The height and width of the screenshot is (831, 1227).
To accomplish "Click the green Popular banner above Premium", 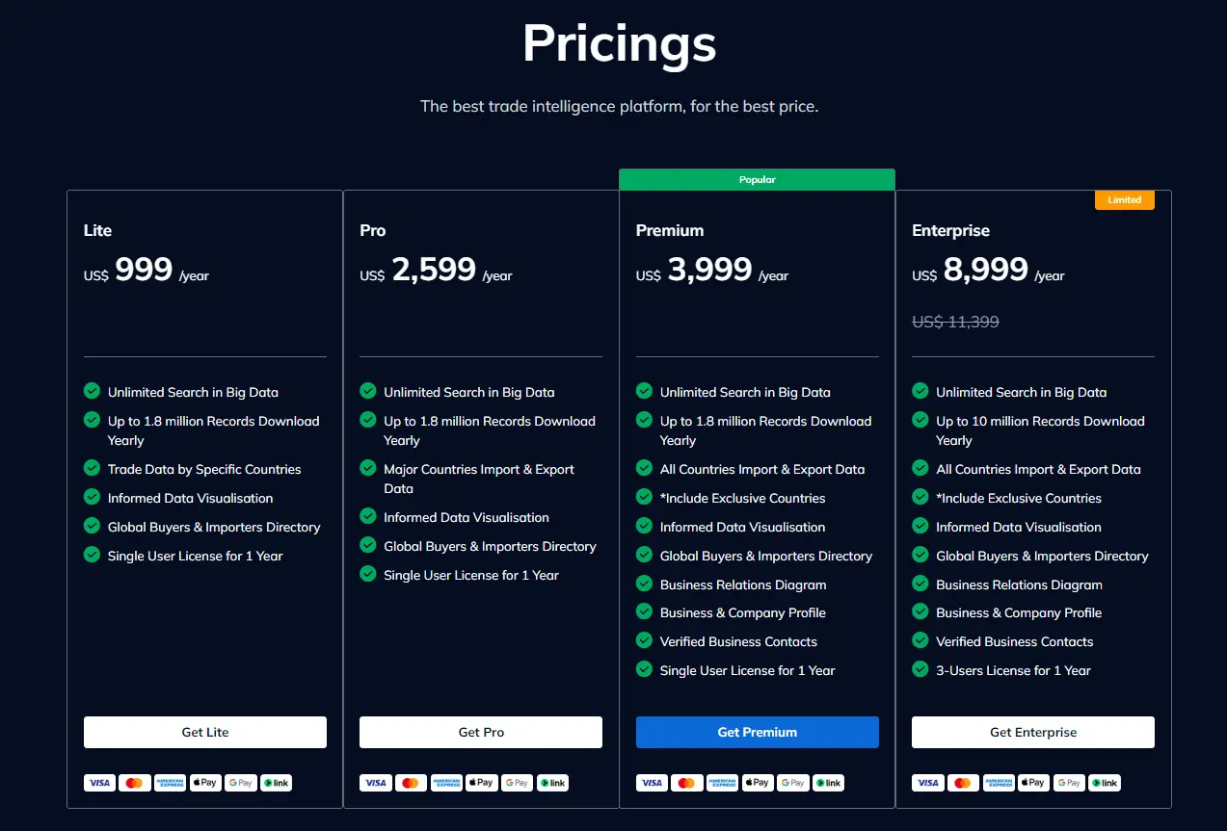I will [757, 179].
